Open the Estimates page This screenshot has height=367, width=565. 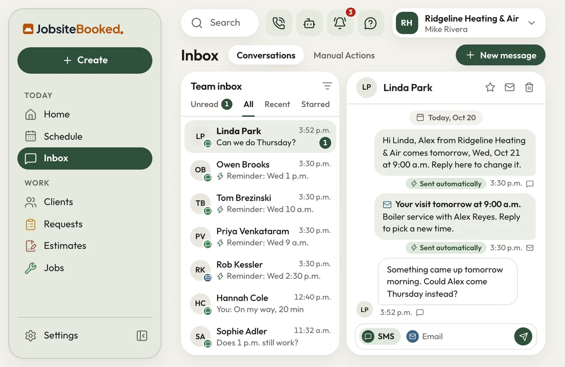(x=85, y=246)
